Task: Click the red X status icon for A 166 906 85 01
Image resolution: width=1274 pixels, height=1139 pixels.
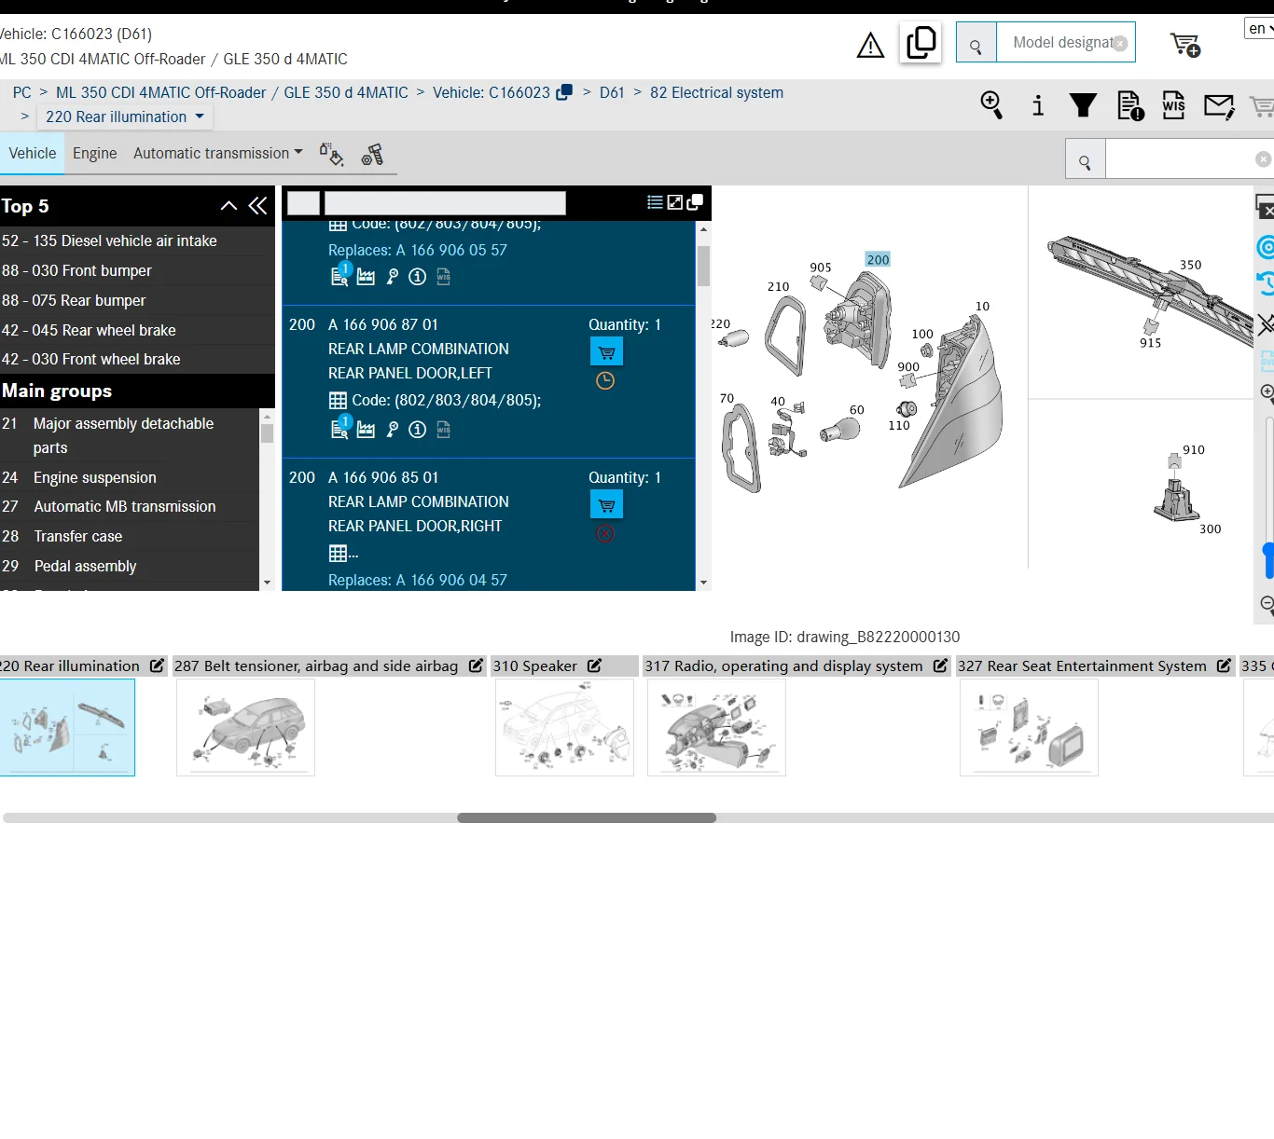Action: [605, 533]
